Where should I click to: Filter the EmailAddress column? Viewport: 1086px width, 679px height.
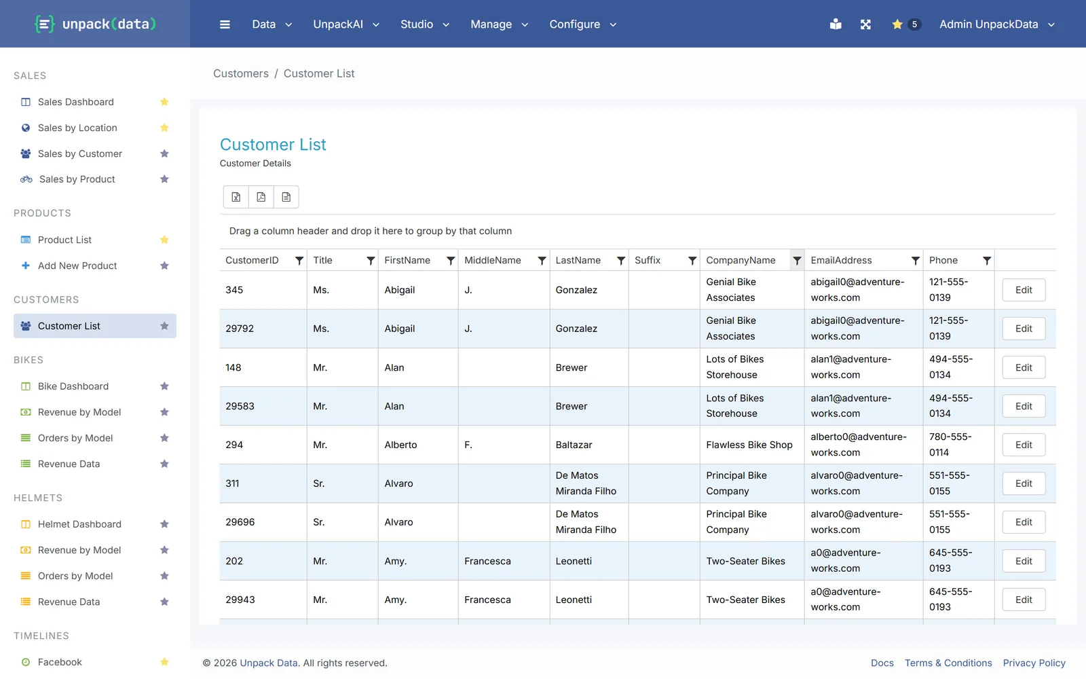pos(916,261)
